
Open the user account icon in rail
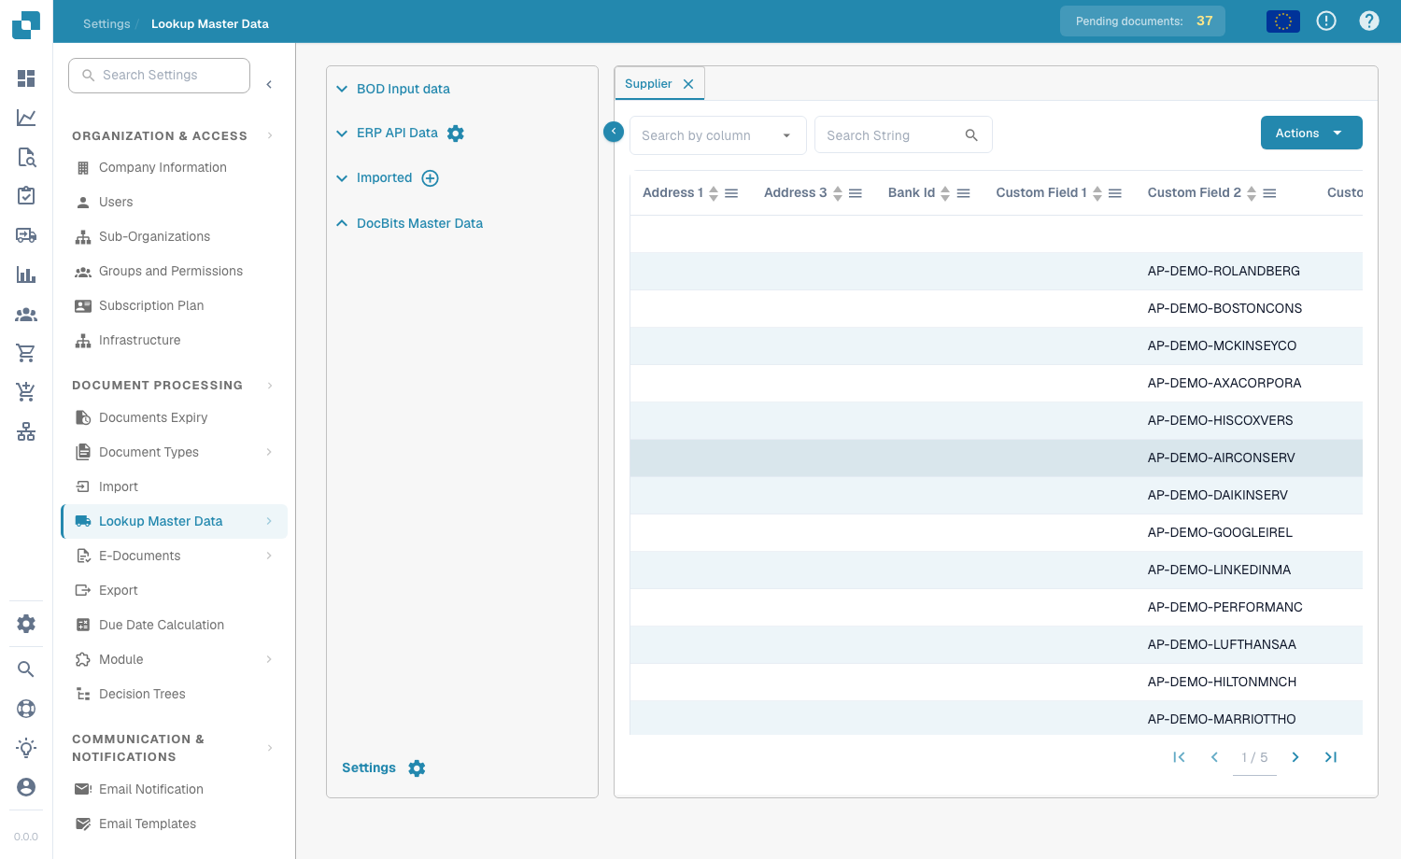tap(26, 787)
